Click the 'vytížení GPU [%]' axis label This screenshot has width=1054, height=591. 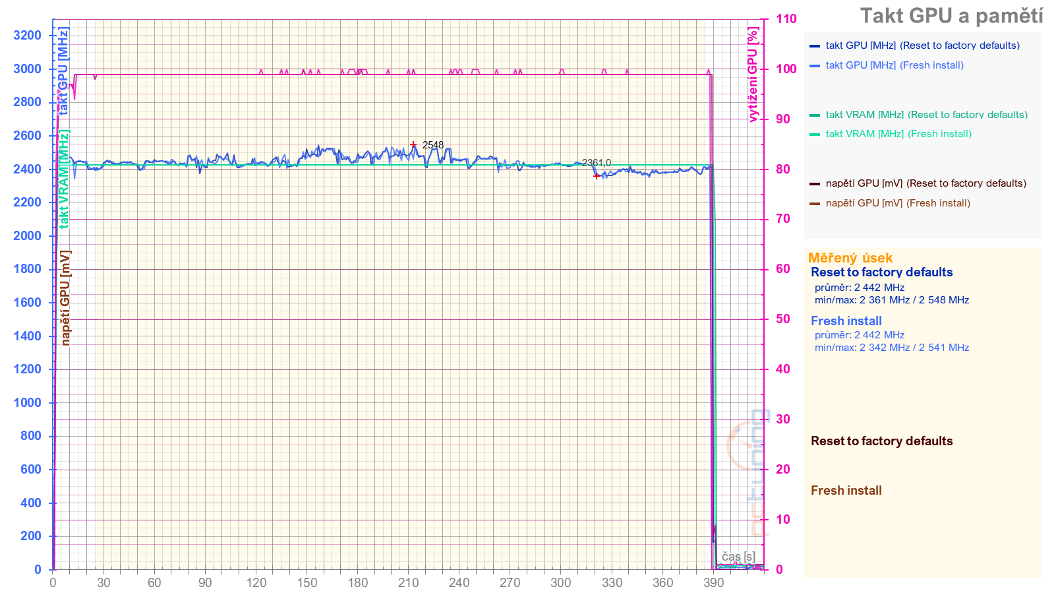pyautogui.click(x=753, y=75)
